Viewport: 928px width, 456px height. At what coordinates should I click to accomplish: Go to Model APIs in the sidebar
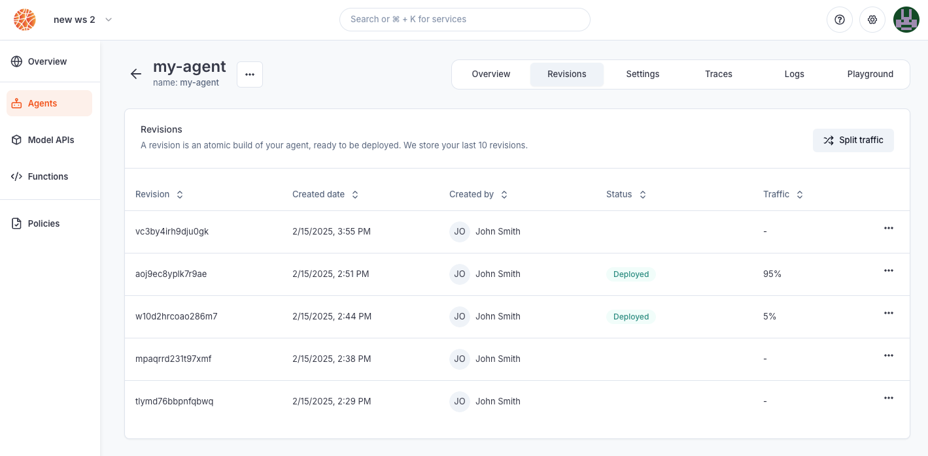click(50, 140)
